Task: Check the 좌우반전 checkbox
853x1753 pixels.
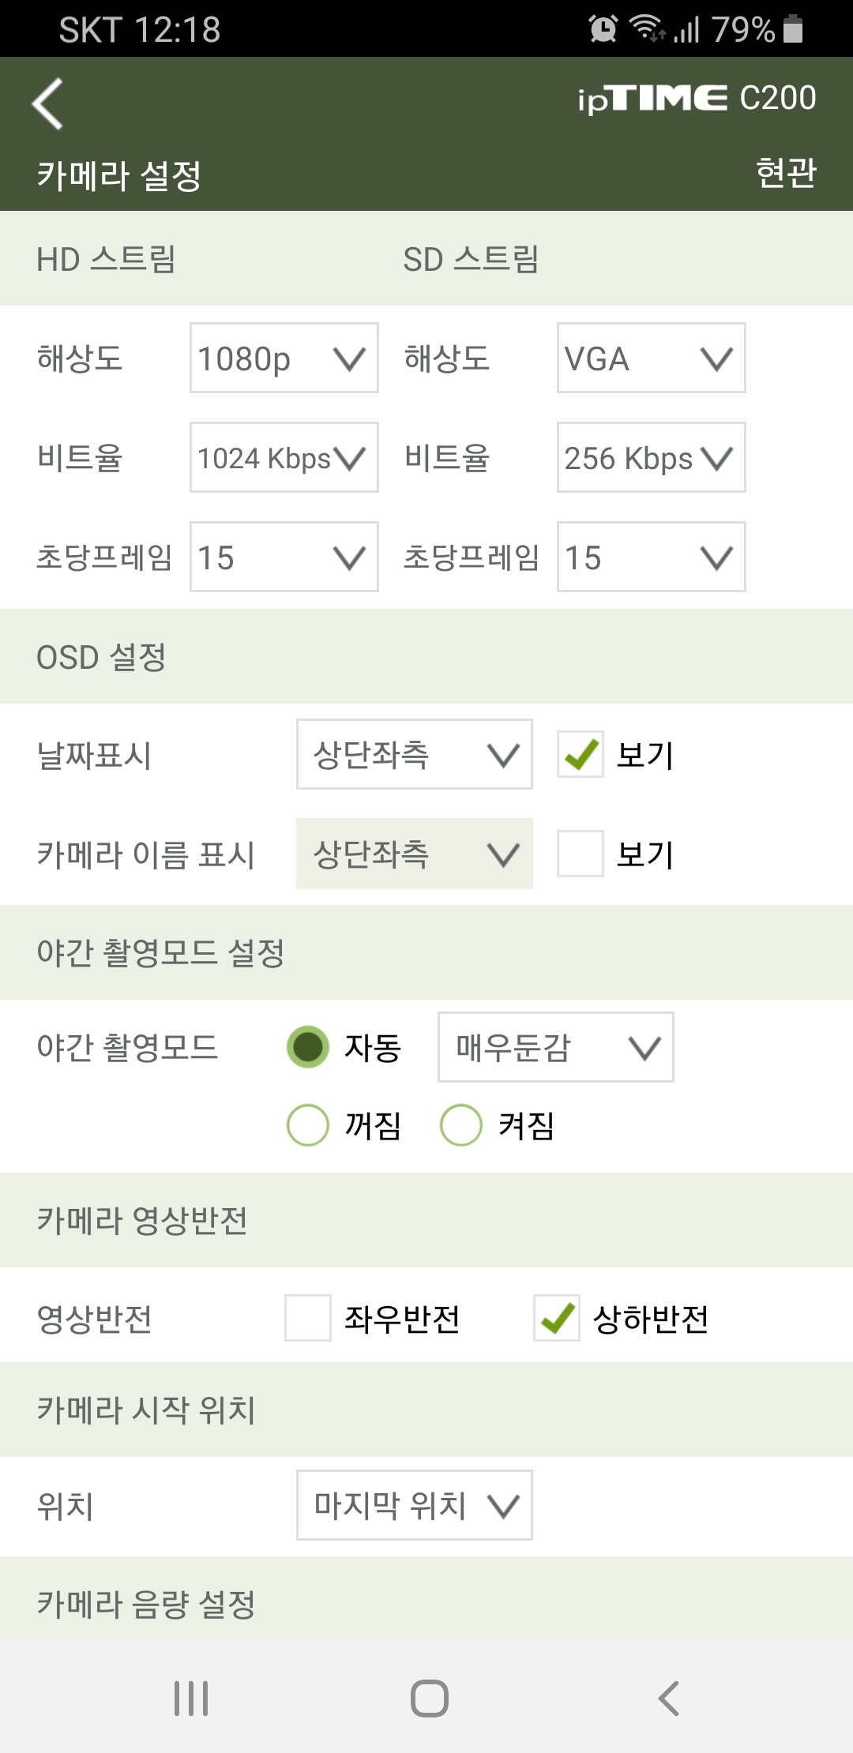Action: [308, 1318]
